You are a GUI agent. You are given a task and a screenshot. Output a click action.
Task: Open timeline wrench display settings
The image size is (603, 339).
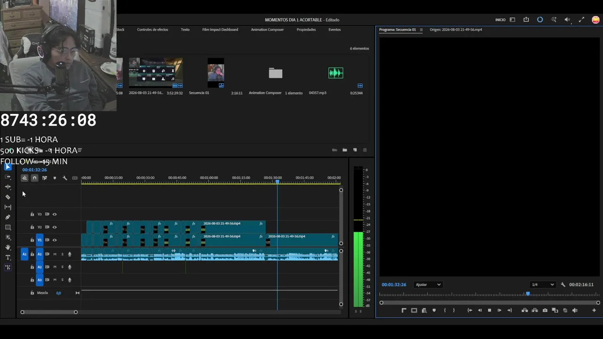tap(65, 178)
